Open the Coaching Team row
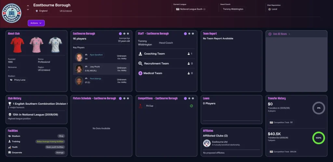The height and width of the screenshot is (162, 333). click(x=166, y=54)
